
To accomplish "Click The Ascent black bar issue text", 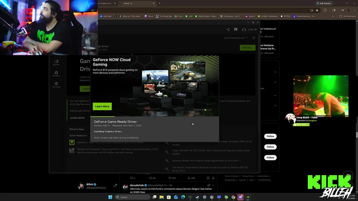I will (210, 169).
